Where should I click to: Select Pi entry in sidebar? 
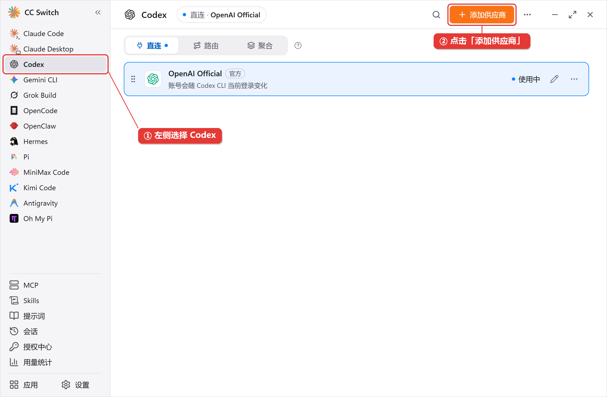(x=55, y=157)
